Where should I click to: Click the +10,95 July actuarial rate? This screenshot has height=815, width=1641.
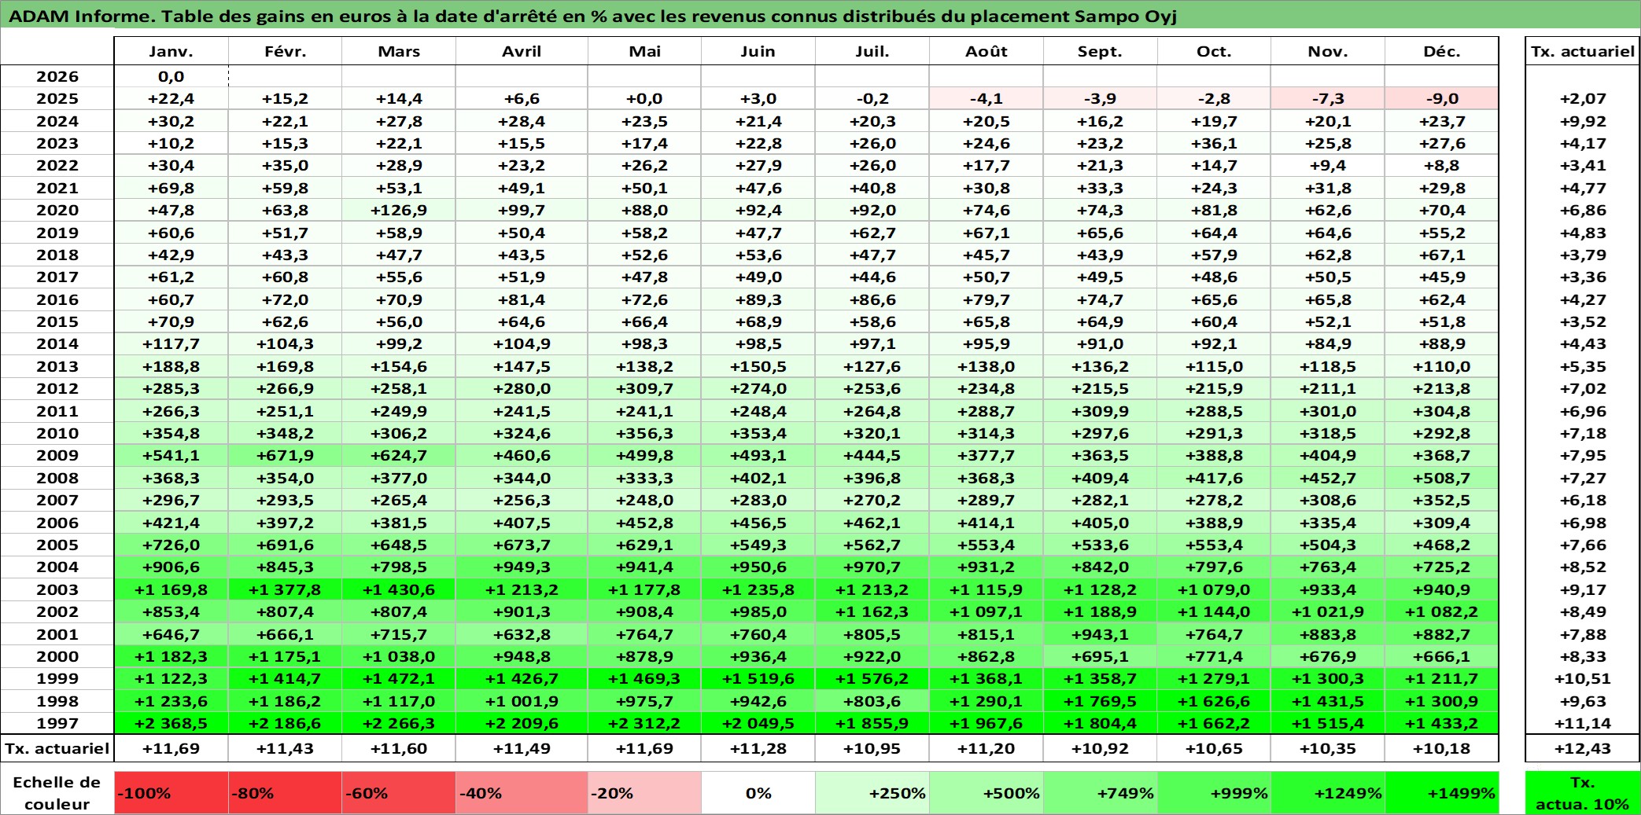pyautogui.click(x=872, y=748)
